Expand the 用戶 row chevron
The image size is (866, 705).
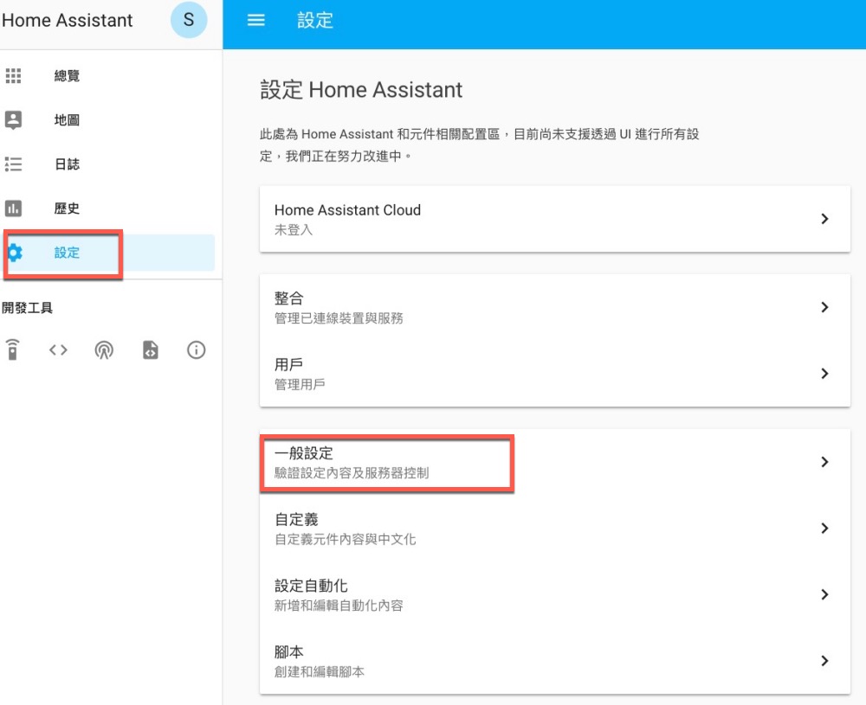[824, 374]
